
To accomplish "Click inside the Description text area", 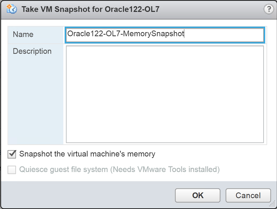I will coord(165,94).
